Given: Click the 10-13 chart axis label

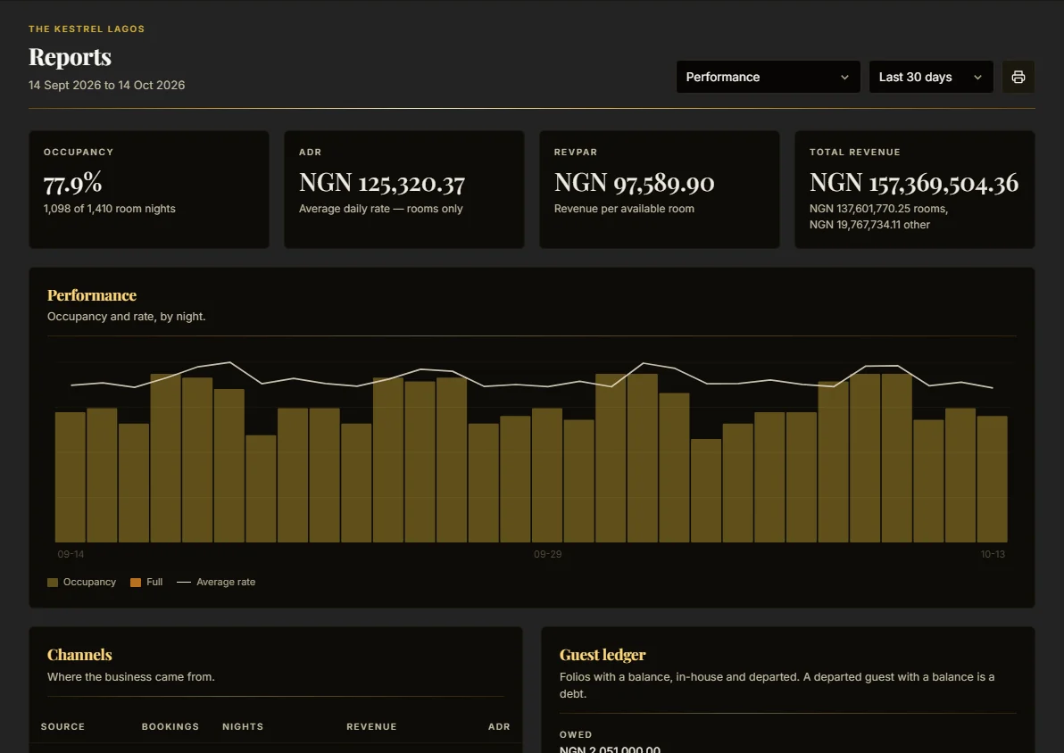Looking at the screenshot, I should click(x=993, y=554).
